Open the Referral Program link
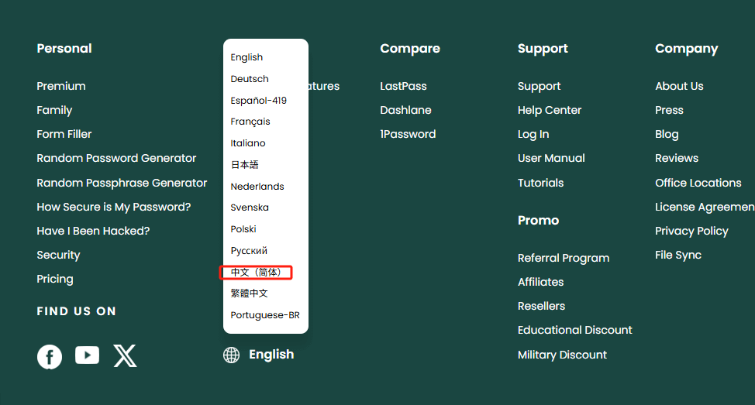Screen dimensions: 755x405 point(563,258)
